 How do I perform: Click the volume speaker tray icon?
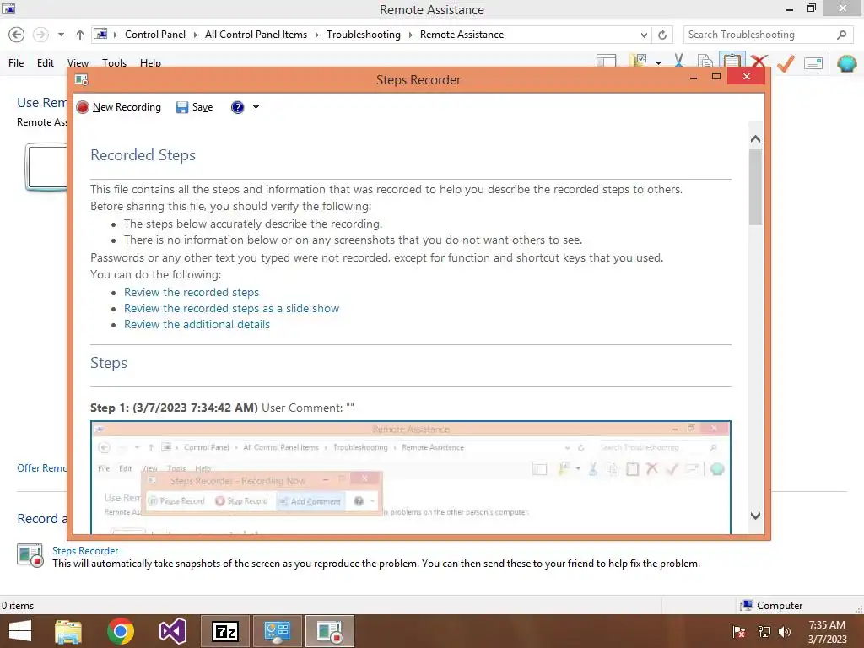(784, 631)
